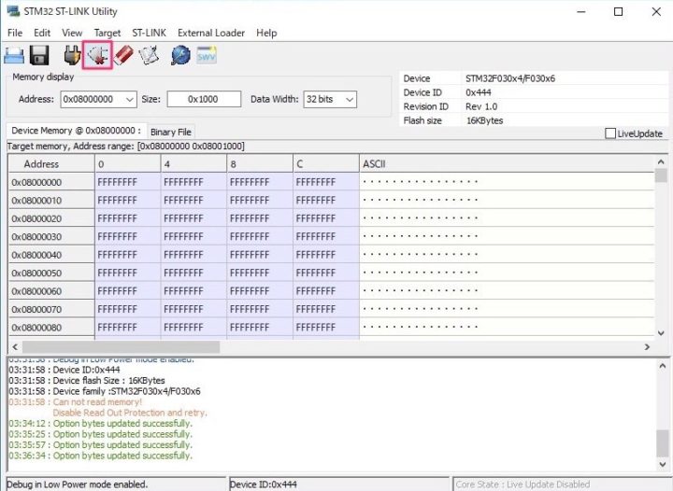Open the ST-LINK menu
Screen dimensions: 673x491
pos(149,33)
